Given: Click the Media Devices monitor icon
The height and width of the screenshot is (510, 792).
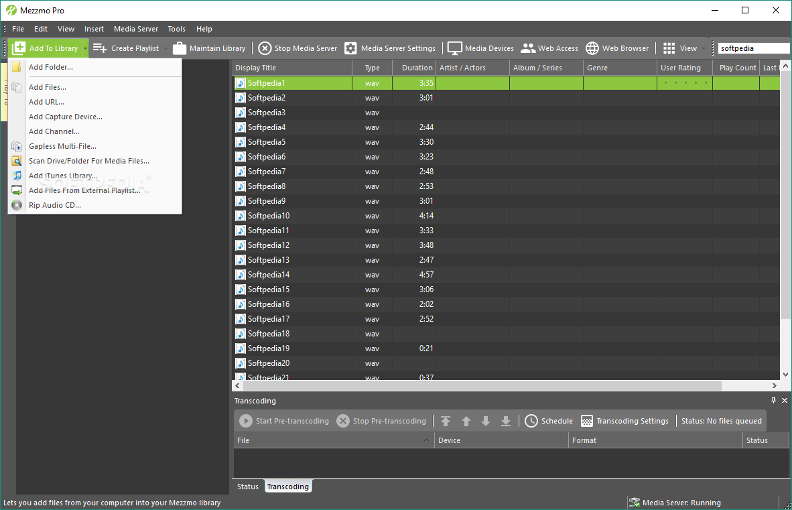Looking at the screenshot, I should [x=454, y=48].
